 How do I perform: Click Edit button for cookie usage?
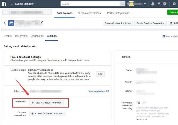pyautogui.click(x=100, y=74)
